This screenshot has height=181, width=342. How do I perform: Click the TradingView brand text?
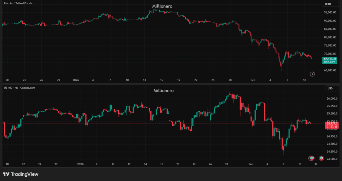[24, 174]
